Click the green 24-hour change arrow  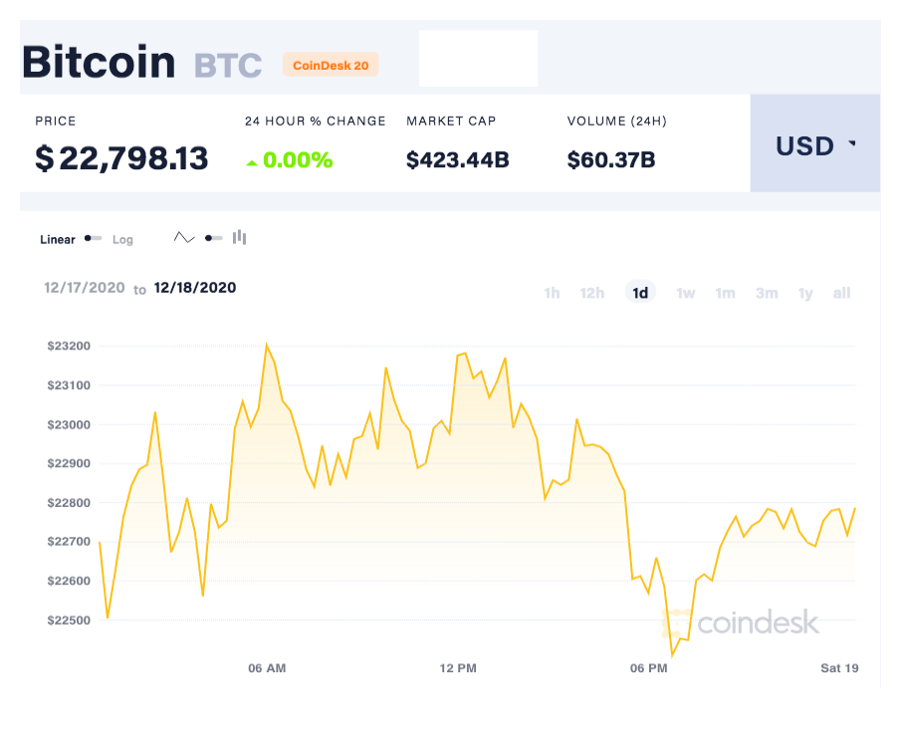tap(252, 161)
